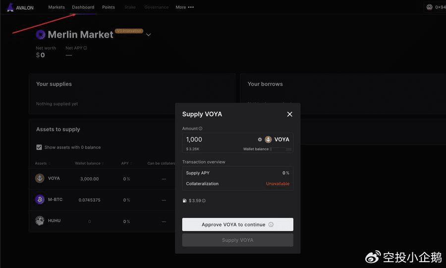Close the Supply VOYA dialog
Viewport: 446px width, 268px height.
tap(290, 114)
